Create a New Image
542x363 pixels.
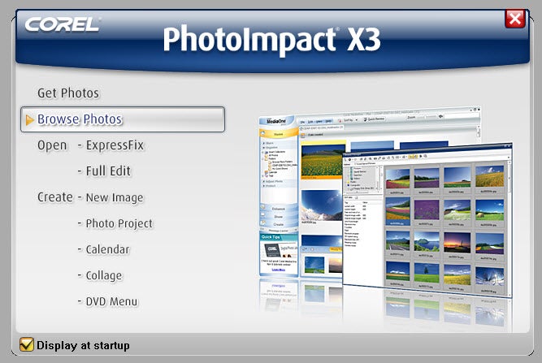click(115, 197)
